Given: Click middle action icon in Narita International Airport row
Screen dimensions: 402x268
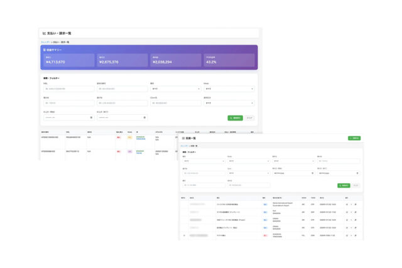Looking at the screenshot, I should (x=351, y=205).
